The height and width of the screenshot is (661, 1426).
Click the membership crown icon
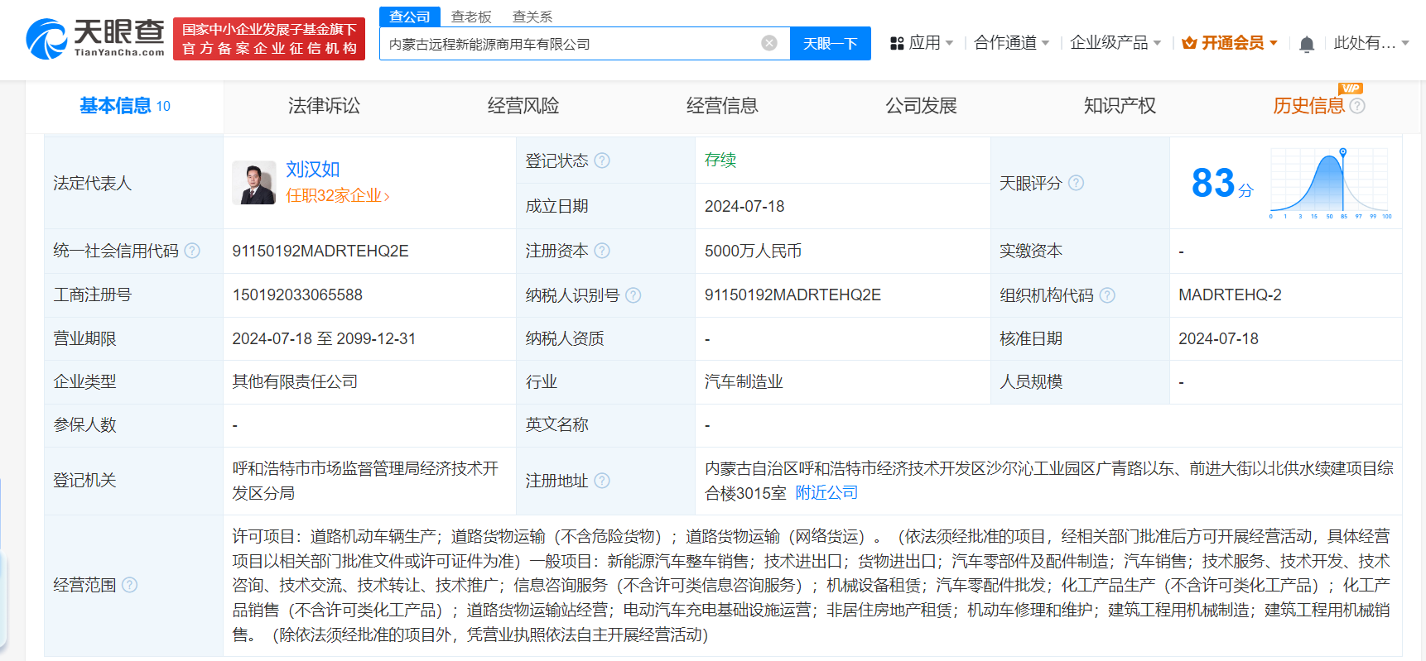click(1189, 43)
